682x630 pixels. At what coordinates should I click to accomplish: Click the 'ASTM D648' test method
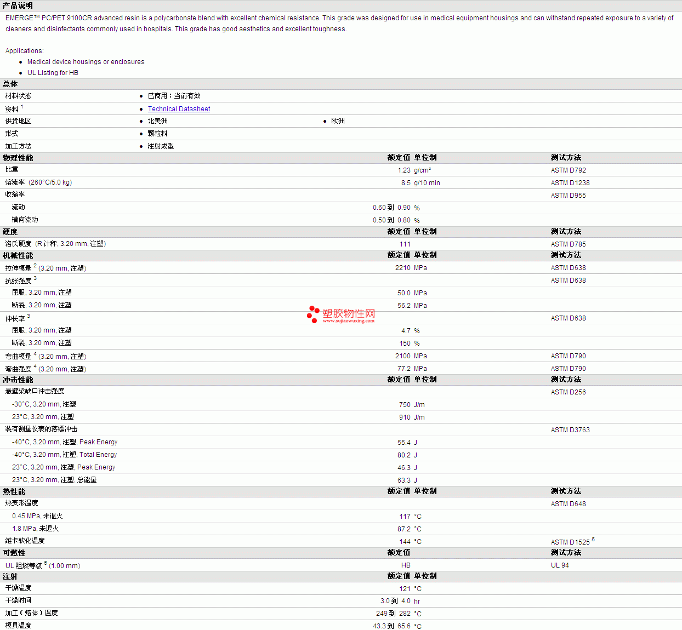tap(569, 504)
